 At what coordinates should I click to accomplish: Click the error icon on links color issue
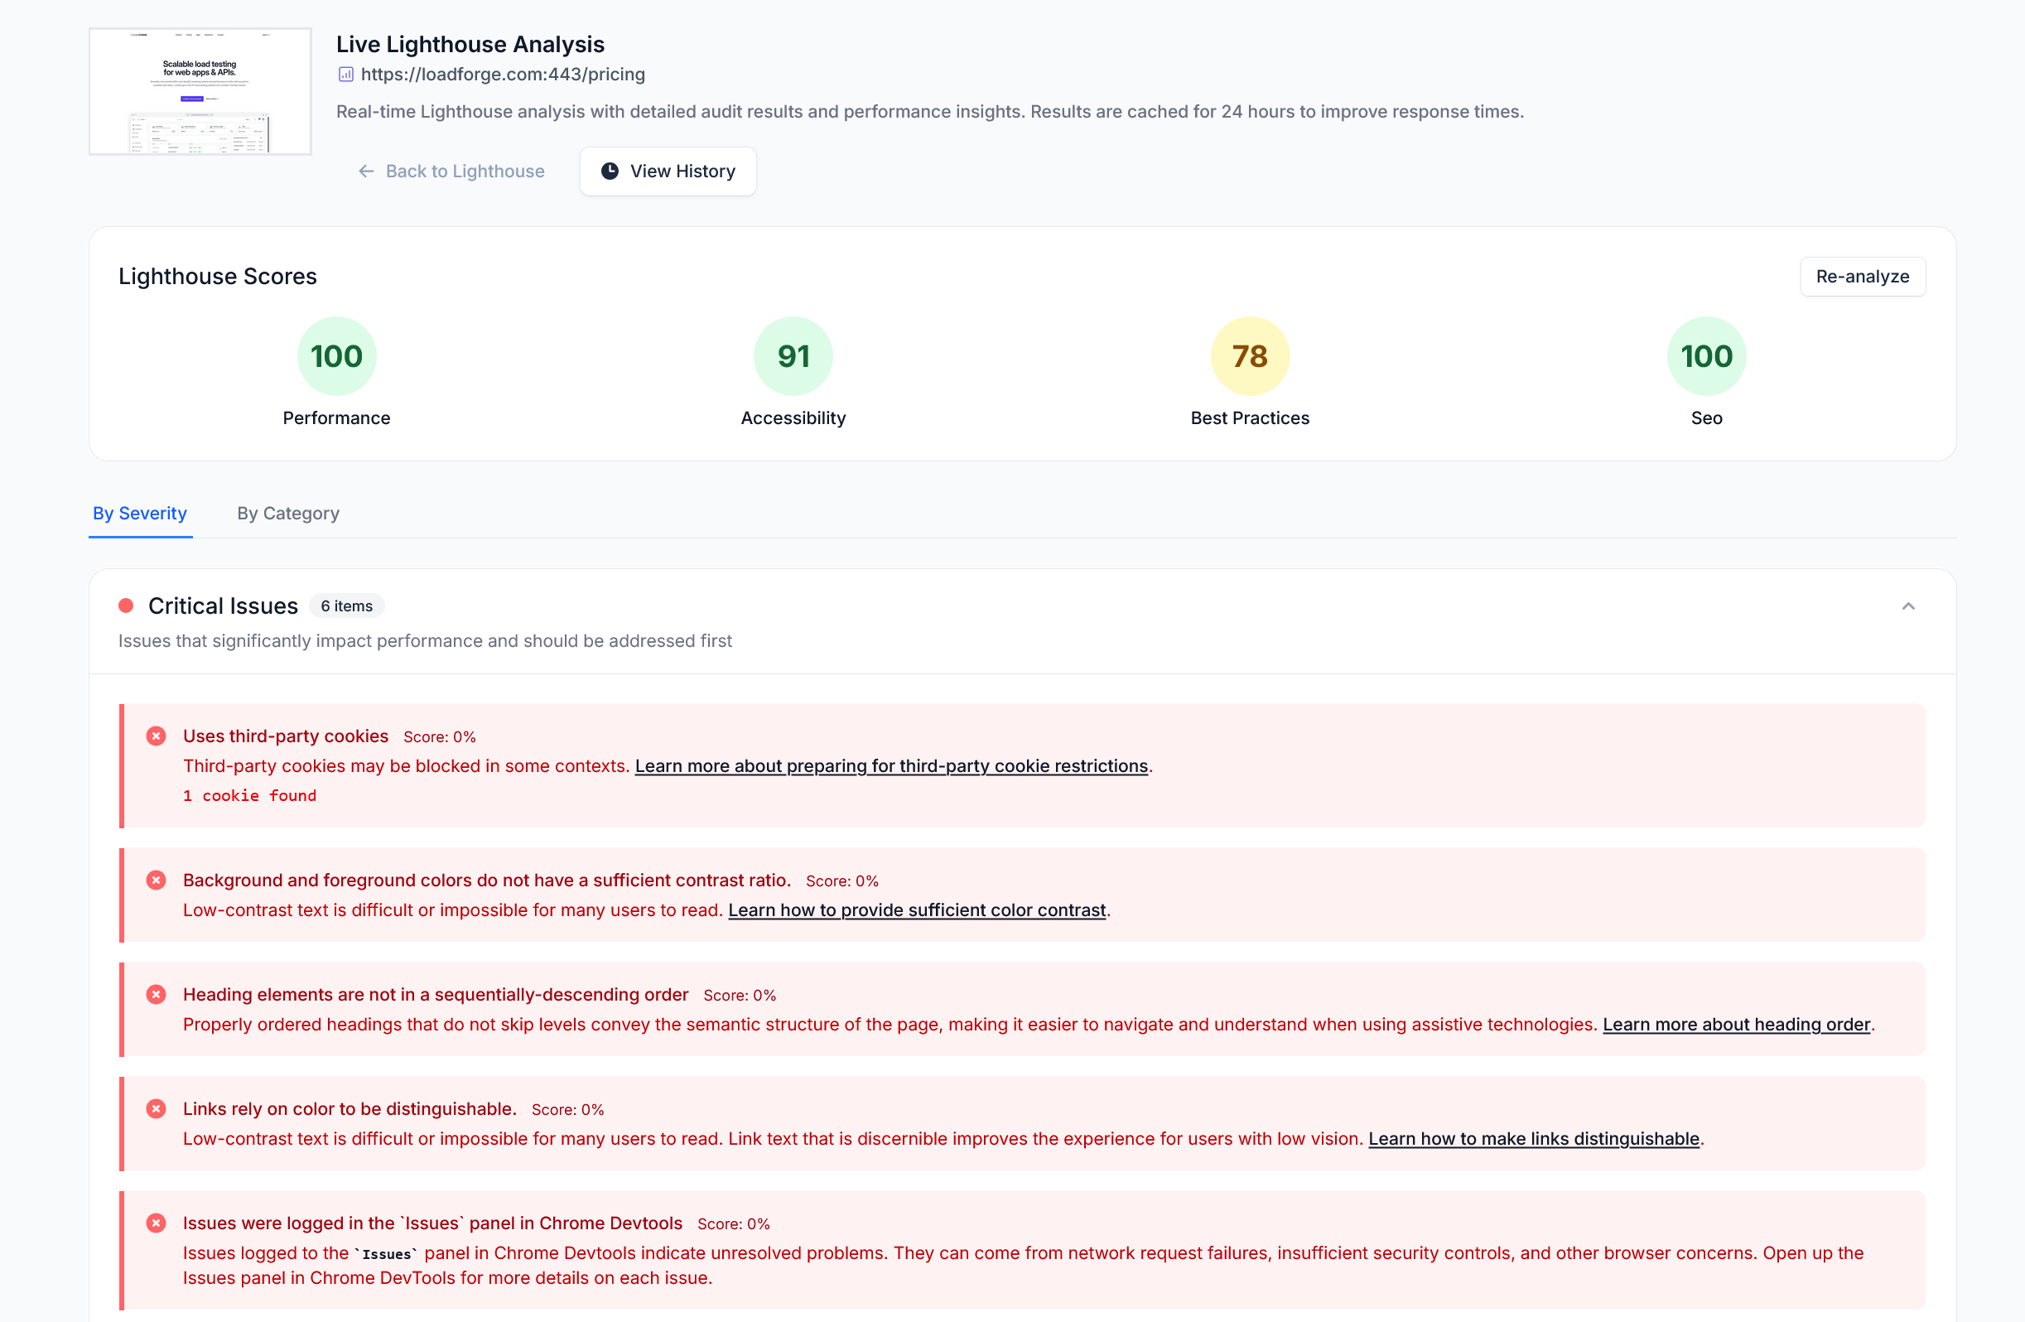click(156, 1108)
